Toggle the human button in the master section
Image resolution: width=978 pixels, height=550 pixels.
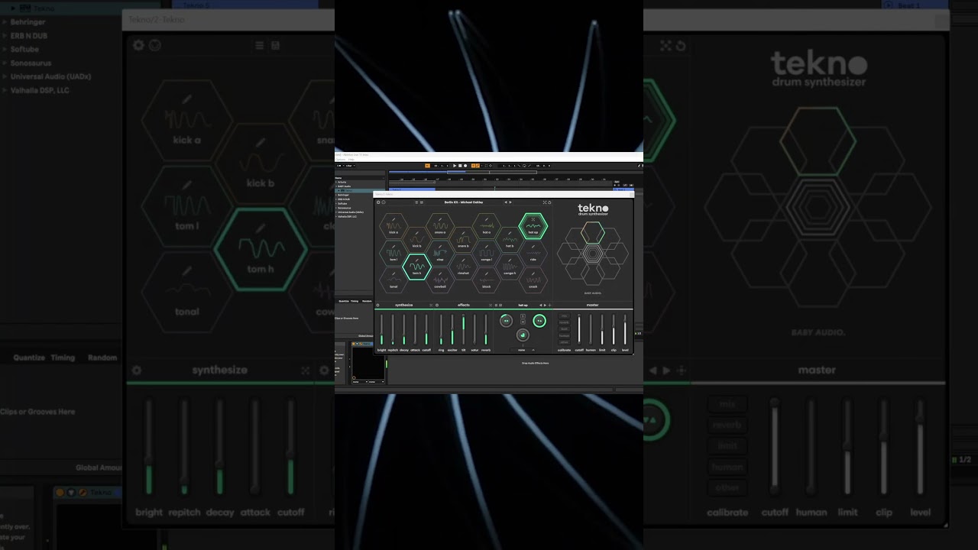[565, 335]
